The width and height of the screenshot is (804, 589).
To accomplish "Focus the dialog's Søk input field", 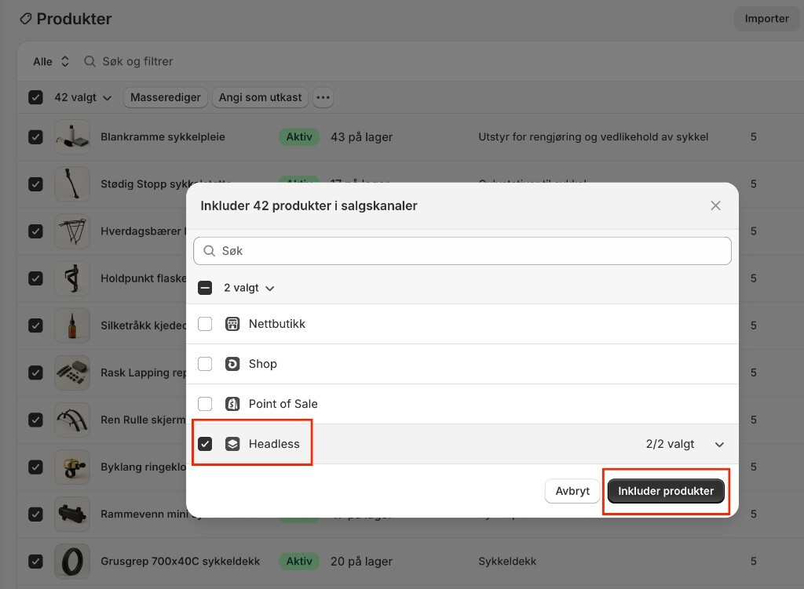I will pyautogui.click(x=462, y=251).
